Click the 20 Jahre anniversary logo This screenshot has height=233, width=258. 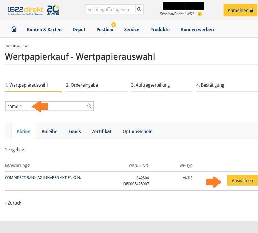(53, 10)
